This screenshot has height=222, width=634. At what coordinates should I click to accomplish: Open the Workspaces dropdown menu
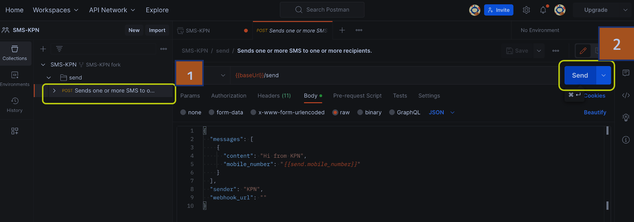(x=55, y=10)
